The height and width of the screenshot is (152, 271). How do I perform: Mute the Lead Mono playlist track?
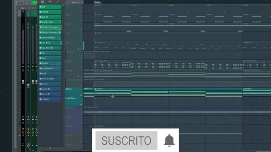point(81,105)
